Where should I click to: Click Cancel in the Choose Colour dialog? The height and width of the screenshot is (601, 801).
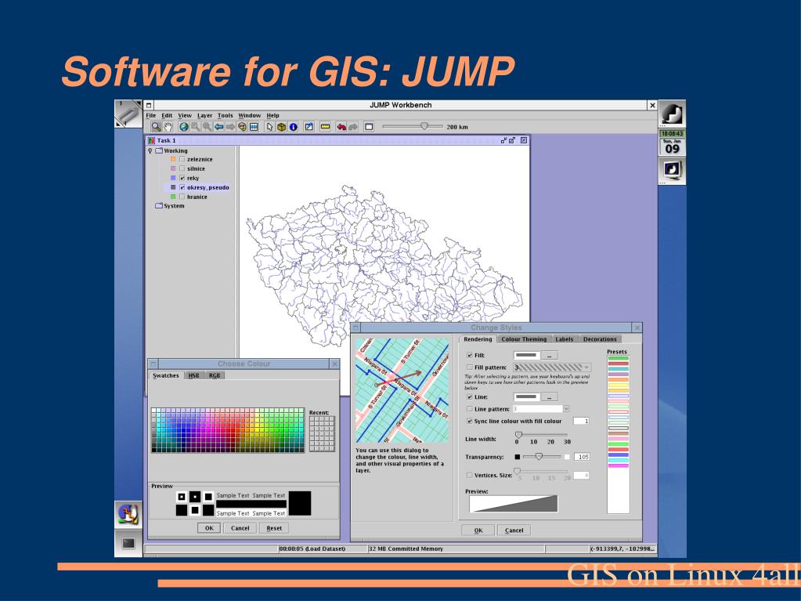click(240, 528)
